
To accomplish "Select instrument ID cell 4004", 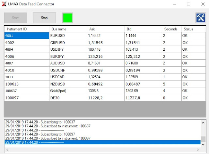I will coord(27,49).
